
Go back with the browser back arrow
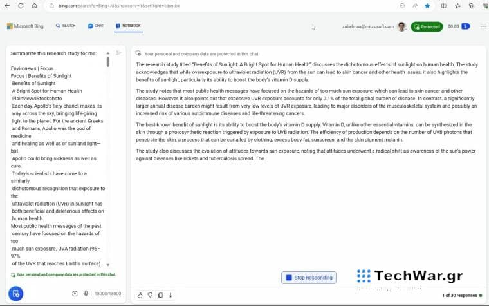coord(7,6)
